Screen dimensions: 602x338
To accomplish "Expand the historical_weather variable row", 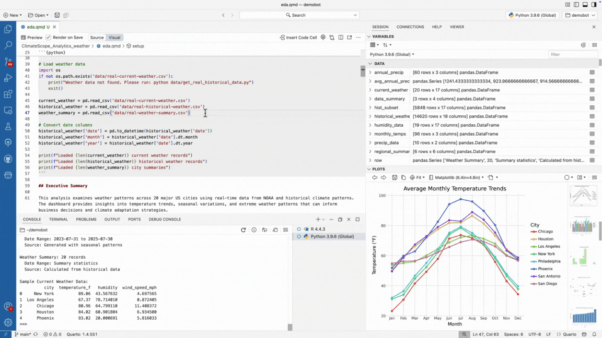I will click(x=371, y=116).
